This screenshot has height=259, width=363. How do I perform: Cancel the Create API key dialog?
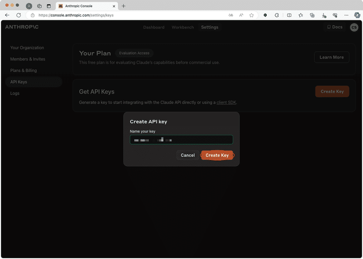pos(187,155)
